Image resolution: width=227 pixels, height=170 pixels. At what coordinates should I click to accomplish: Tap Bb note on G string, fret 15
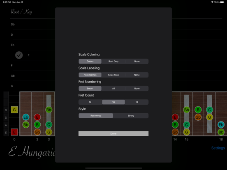coord(187,110)
